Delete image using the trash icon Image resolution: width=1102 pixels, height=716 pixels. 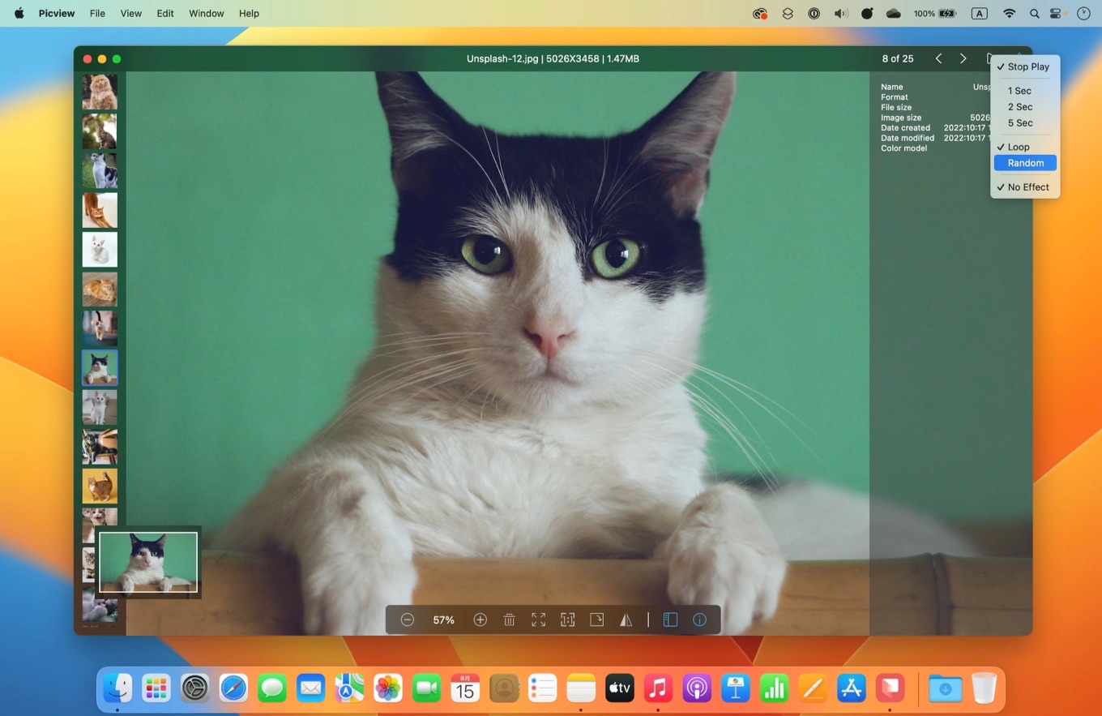point(510,620)
